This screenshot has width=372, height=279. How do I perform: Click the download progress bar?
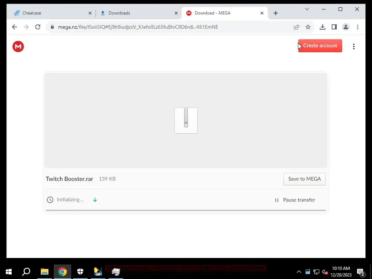(x=186, y=210)
